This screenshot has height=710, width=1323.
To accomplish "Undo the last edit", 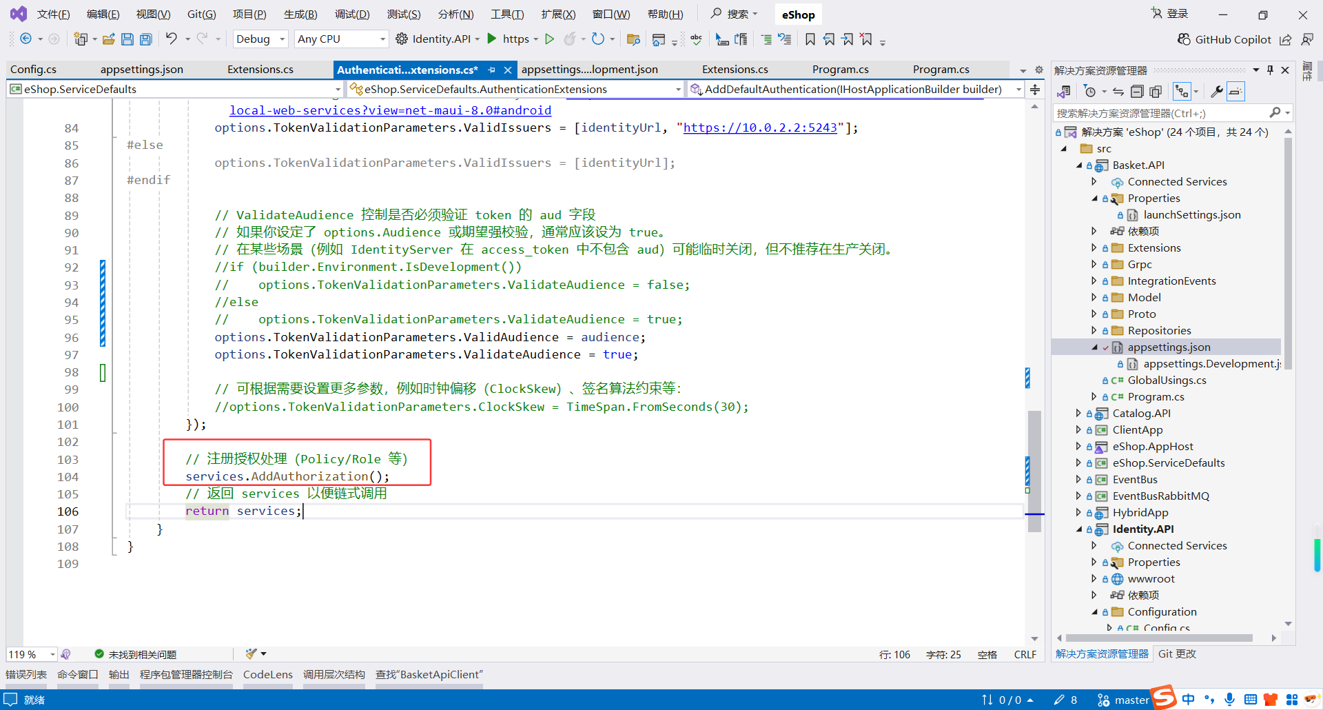I will 172,39.
